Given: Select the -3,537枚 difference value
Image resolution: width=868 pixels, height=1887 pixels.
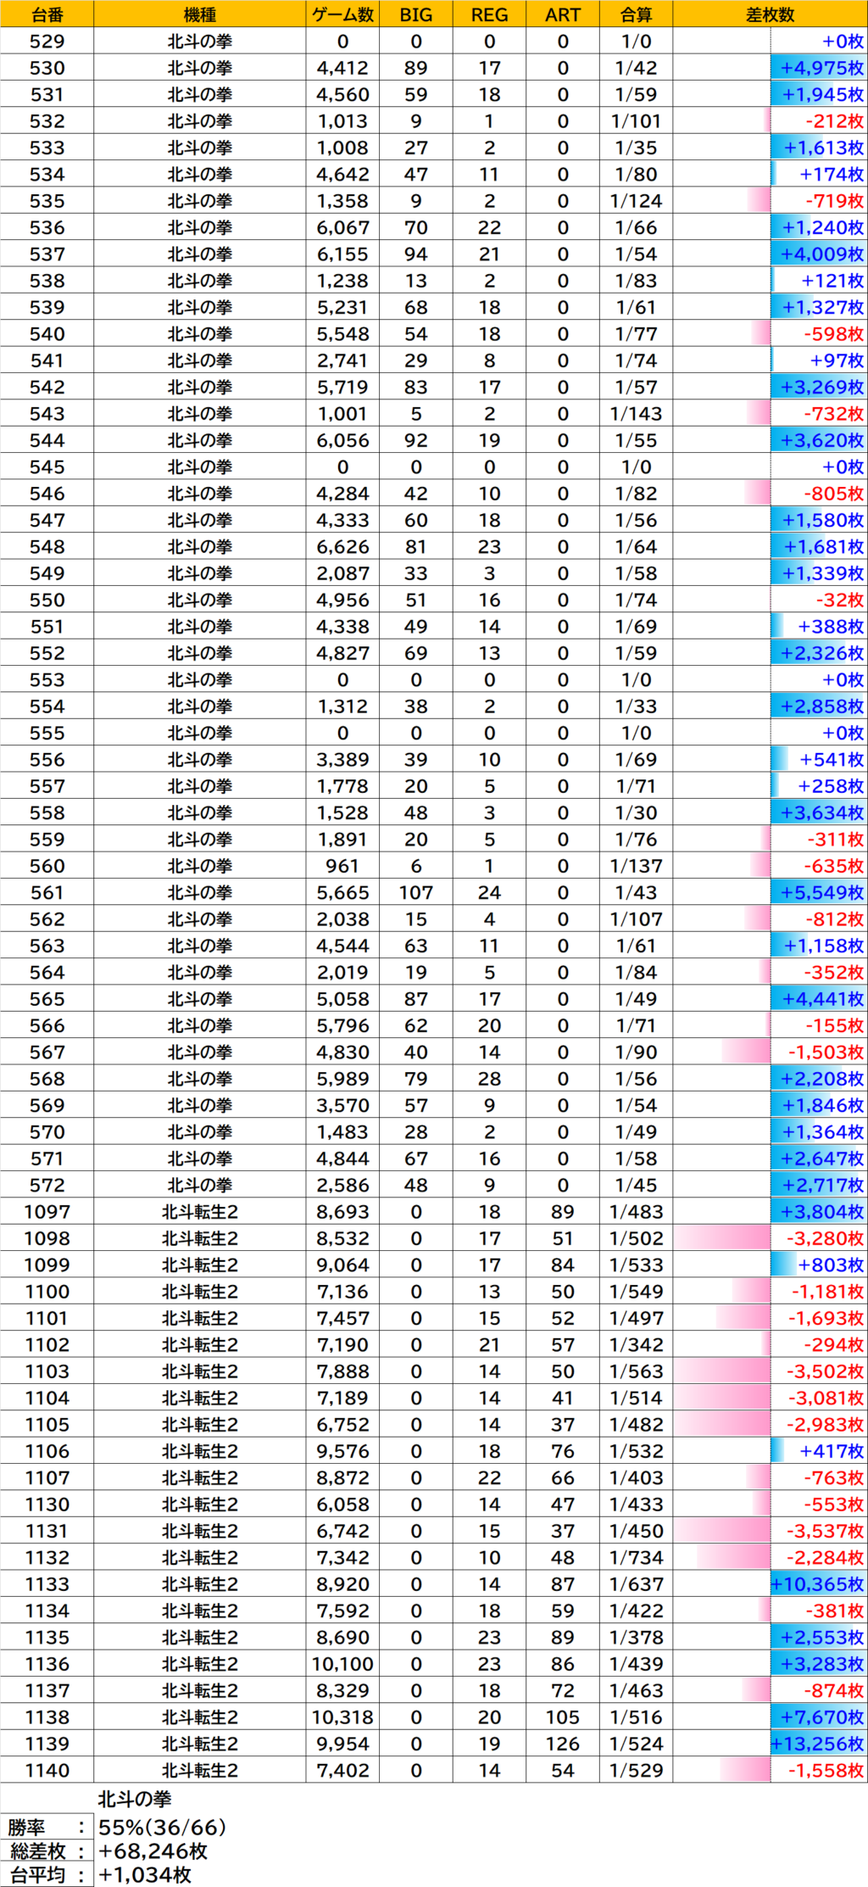Looking at the screenshot, I should (x=825, y=1531).
